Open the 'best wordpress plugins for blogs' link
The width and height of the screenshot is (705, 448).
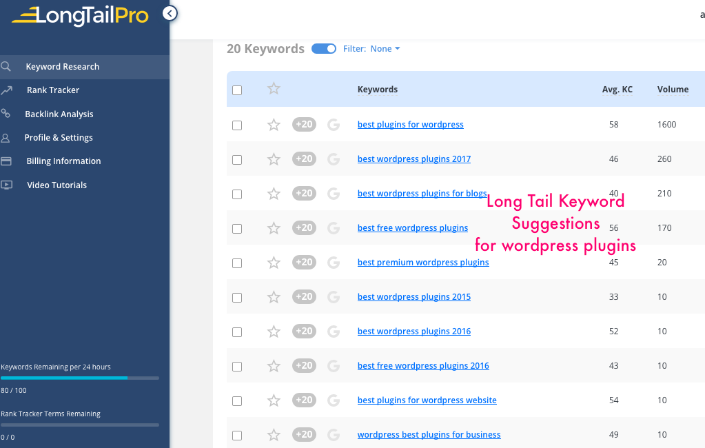pos(422,194)
